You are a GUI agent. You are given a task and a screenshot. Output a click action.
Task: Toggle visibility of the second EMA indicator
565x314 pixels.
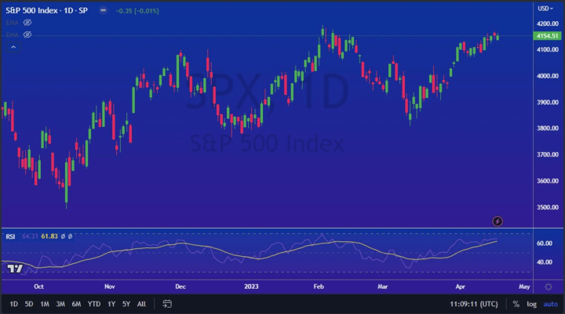click(27, 35)
